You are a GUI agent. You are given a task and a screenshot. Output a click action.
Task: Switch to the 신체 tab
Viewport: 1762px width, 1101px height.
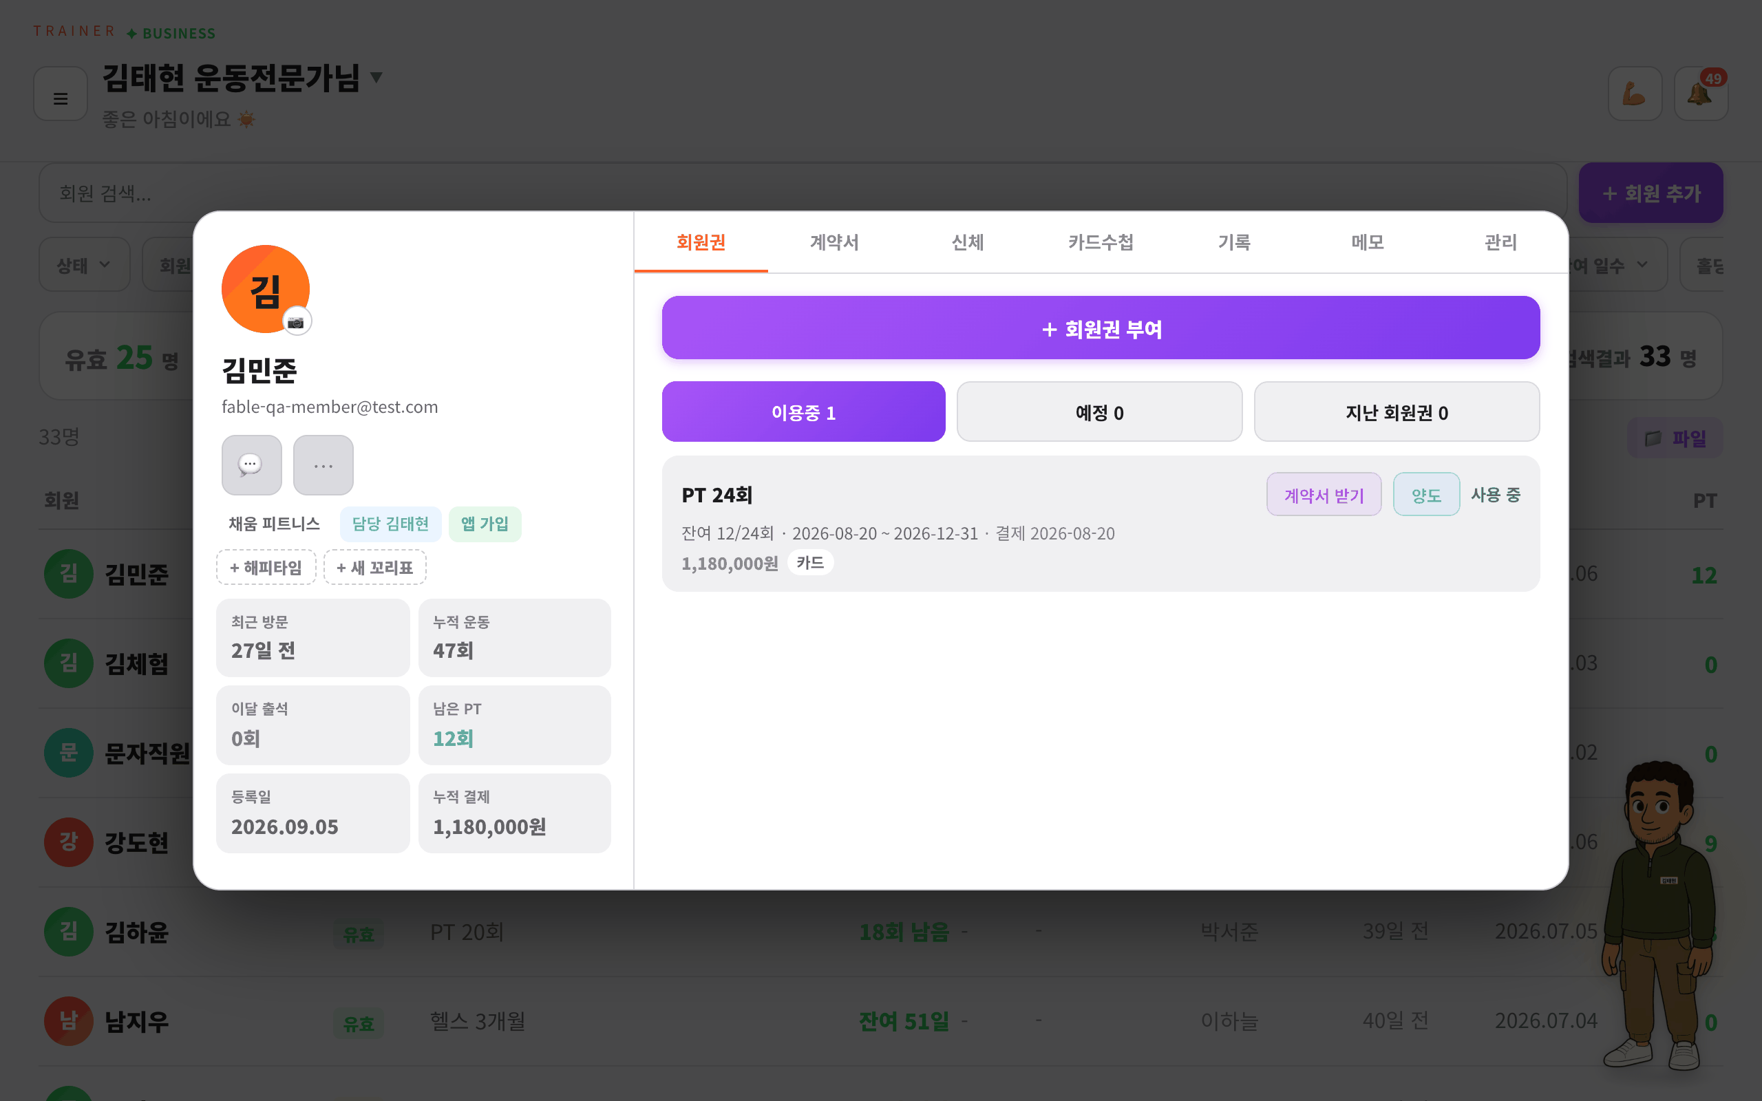tap(968, 242)
